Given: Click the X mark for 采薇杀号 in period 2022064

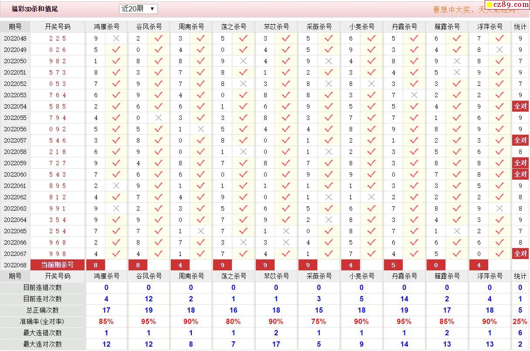Looking at the screenshot, I should click(x=329, y=220).
